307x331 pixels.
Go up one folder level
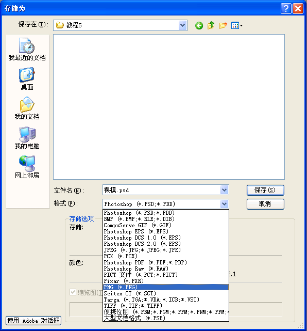click(211, 25)
